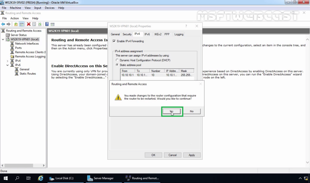The width and height of the screenshot is (310, 183).
Task: Select Static address pool radio button
Action: pyautogui.click(x=117, y=65)
